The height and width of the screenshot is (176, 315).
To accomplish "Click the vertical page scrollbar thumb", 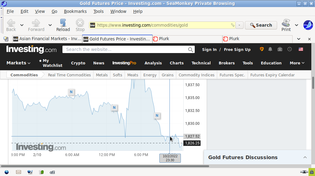I will click(x=313, y=82).
